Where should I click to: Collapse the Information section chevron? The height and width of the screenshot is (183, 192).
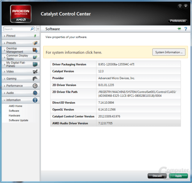(x=5, y=100)
